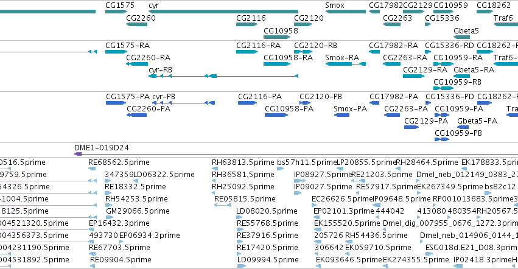Click EST label RH54253.5prime
Viewport: 518px width, 269px height.
pos(136,199)
